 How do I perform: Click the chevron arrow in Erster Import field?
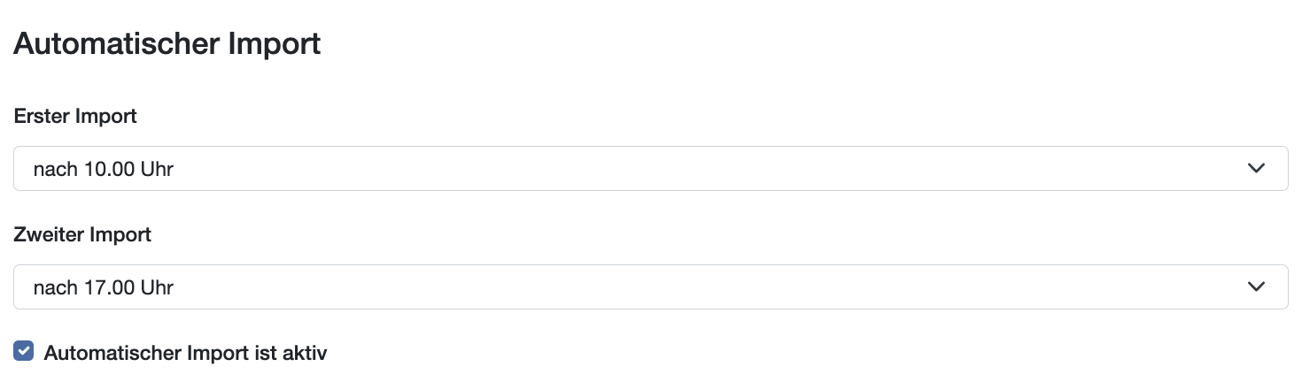pyautogui.click(x=1256, y=169)
